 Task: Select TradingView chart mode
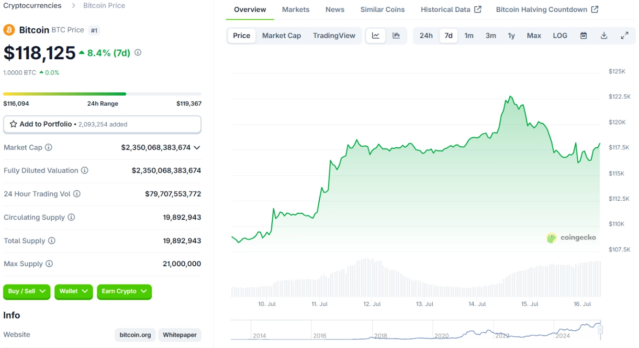coord(334,35)
